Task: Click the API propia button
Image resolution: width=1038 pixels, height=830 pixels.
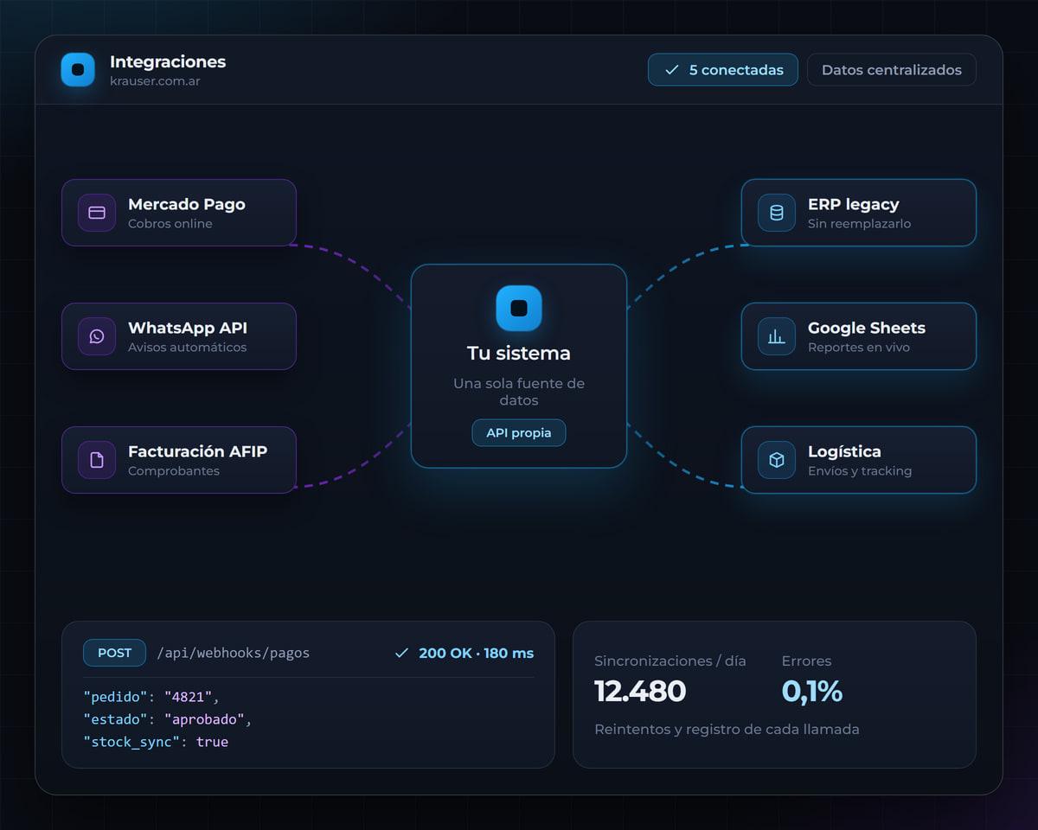Action: (x=519, y=433)
